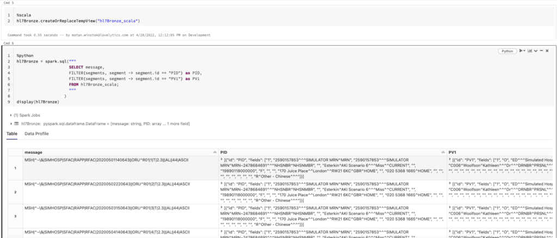Image resolution: width=557 pixels, height=238 pixels.
Task: Expand the PV1 array in row 2
Action: [450, 185]
